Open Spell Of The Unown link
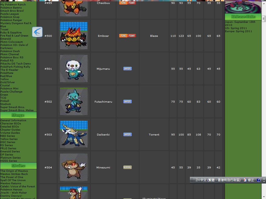This screenshot has height=199, width=266. coord(13,180)
